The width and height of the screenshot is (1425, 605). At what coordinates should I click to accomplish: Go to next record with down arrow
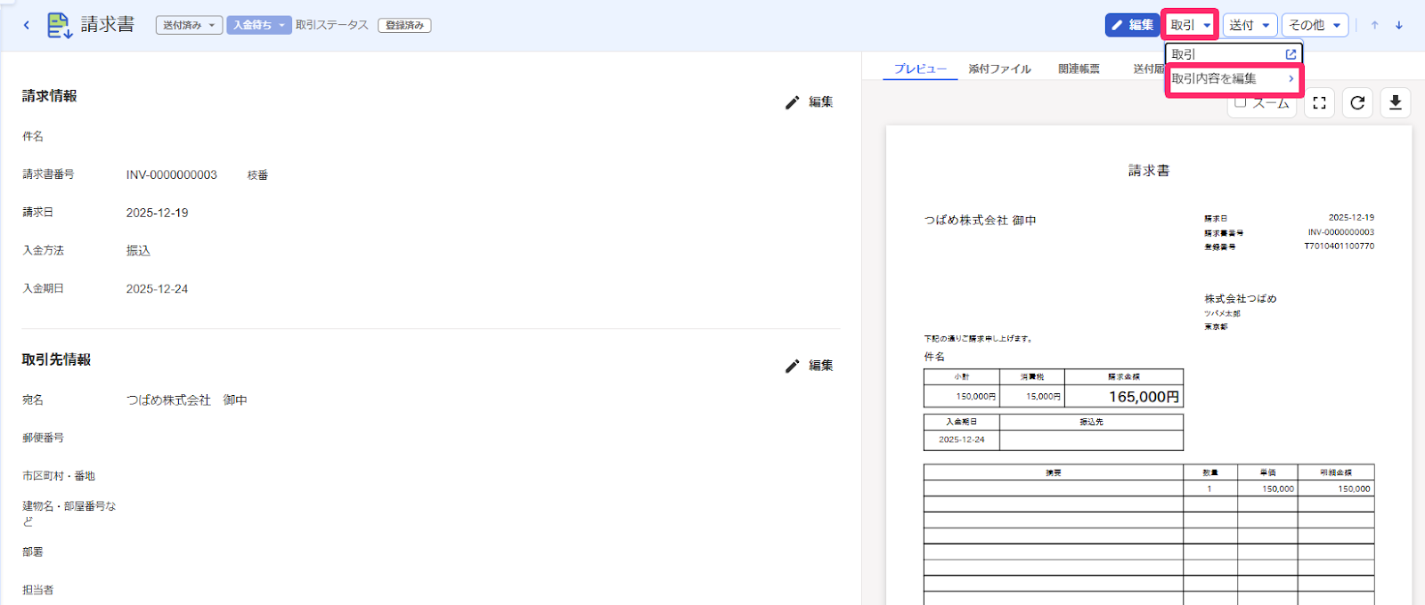click(1399, 25)
